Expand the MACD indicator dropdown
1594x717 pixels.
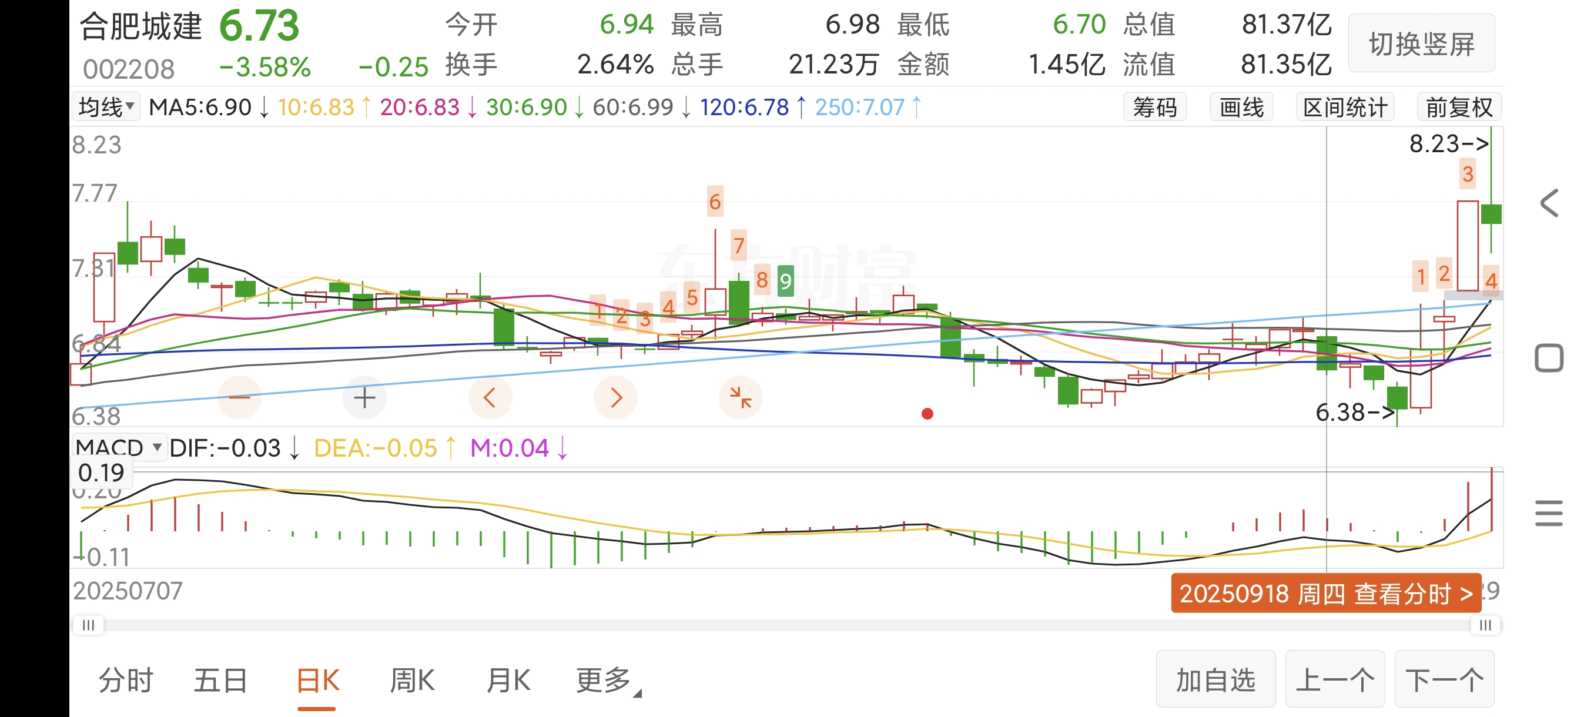(119, 447)
